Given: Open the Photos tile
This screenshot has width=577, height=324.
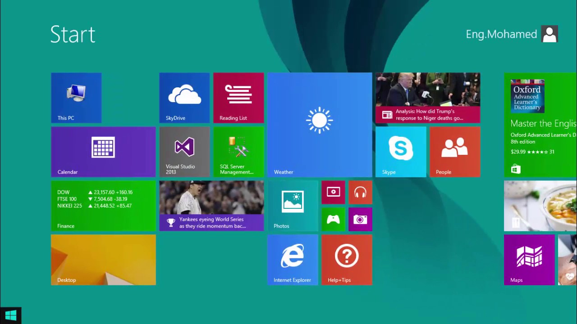Looking at the screenshot, I should [x=293, y=206].
